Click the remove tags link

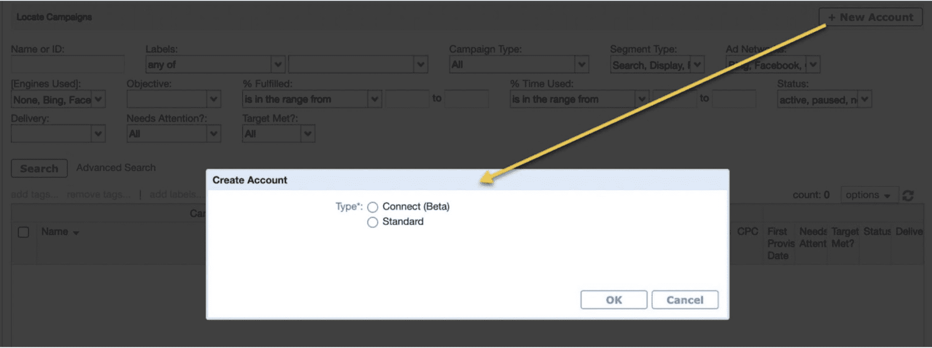pos(99,195)
